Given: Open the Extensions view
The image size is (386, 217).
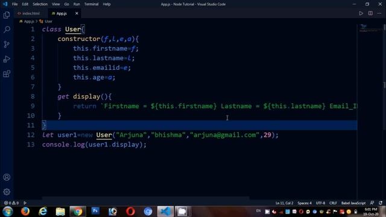Looking at the screenshot, I should pyautogui.click(x=7, y=74).
